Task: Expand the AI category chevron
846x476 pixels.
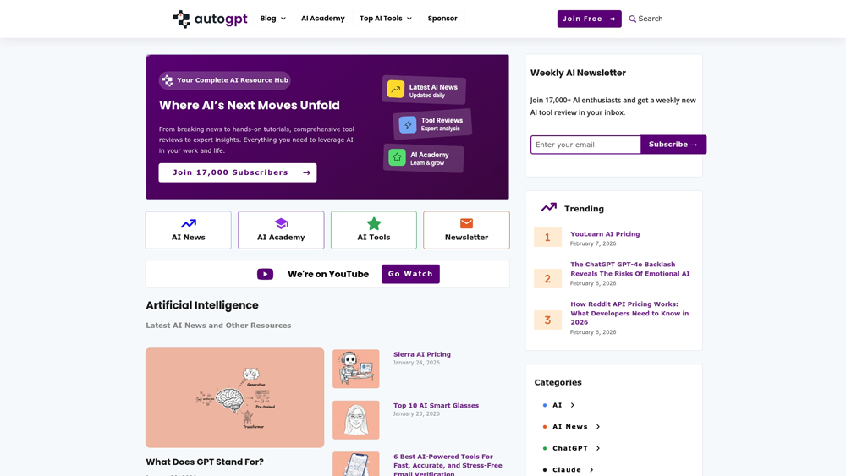Action: (573, 405)
